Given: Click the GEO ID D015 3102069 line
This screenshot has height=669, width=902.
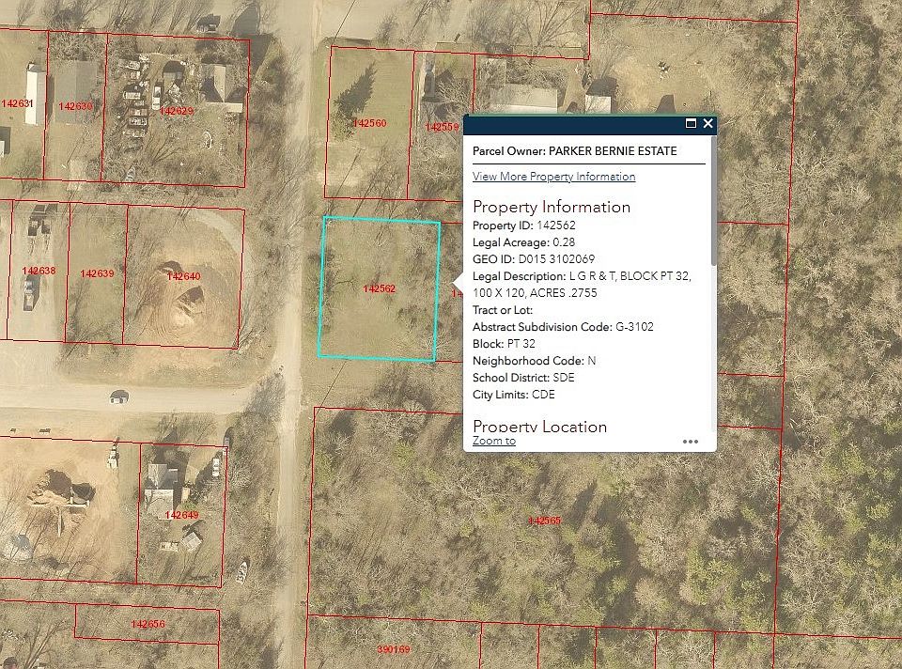Looking at the screenshot, I should 534,258.
